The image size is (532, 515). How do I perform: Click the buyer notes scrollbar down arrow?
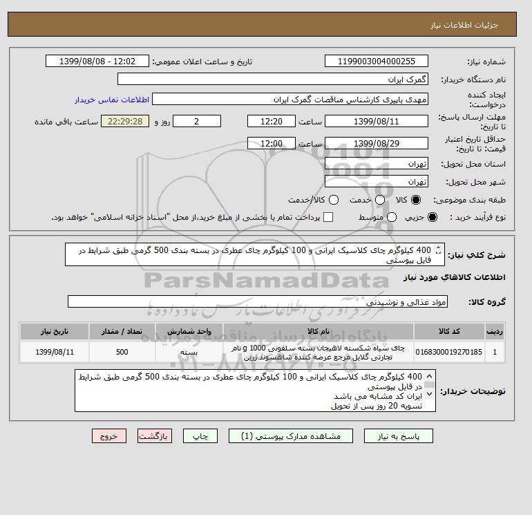[429, 394]
